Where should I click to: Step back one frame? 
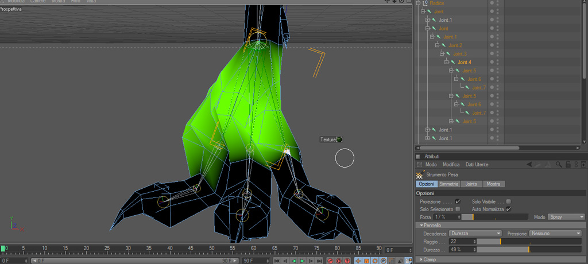285,261
